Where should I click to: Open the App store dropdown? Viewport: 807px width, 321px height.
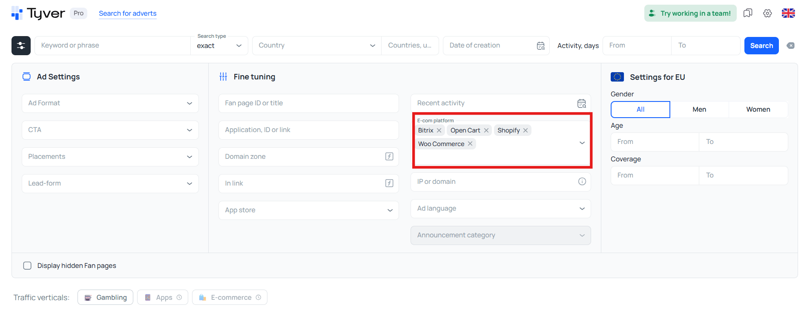click(309, 210)
